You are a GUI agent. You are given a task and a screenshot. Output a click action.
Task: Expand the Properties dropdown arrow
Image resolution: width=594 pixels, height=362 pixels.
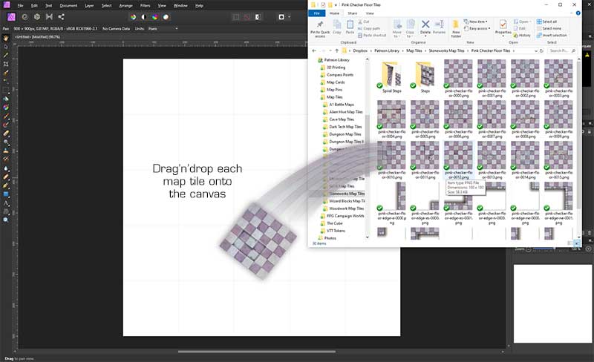tap(503, 36)
